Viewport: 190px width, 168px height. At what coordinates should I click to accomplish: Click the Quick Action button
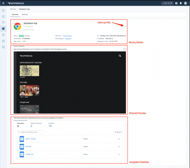(167, 3)
